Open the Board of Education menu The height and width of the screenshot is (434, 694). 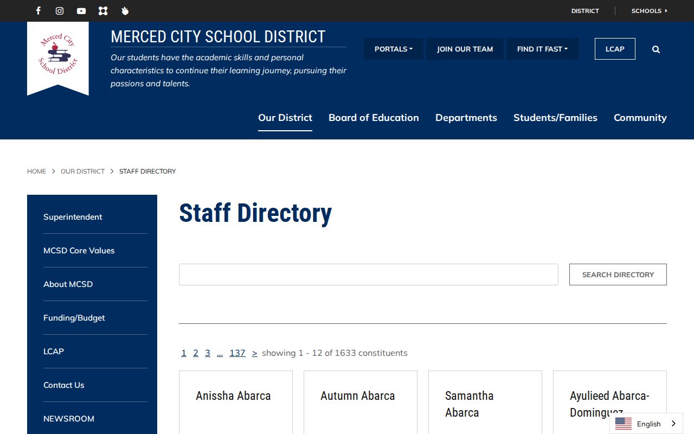[374, 118]
